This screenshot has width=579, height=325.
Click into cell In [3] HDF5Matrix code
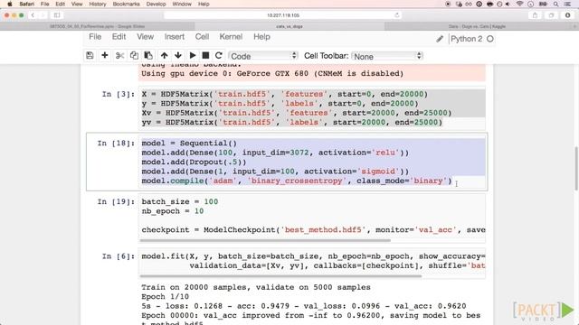[312, 108]
